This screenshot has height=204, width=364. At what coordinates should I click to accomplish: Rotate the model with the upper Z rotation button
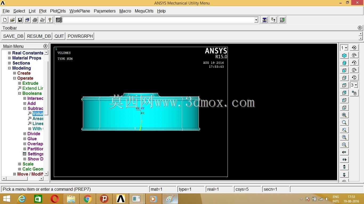click(354, 70)
